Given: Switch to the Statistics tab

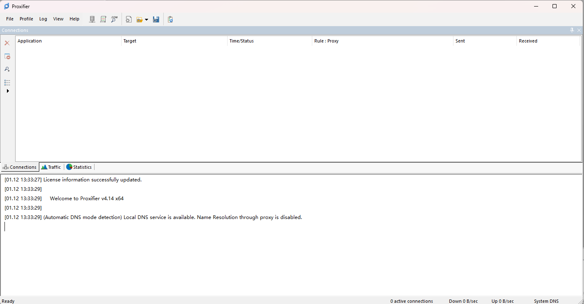Looking at the screenshot, I should [79, 167].
